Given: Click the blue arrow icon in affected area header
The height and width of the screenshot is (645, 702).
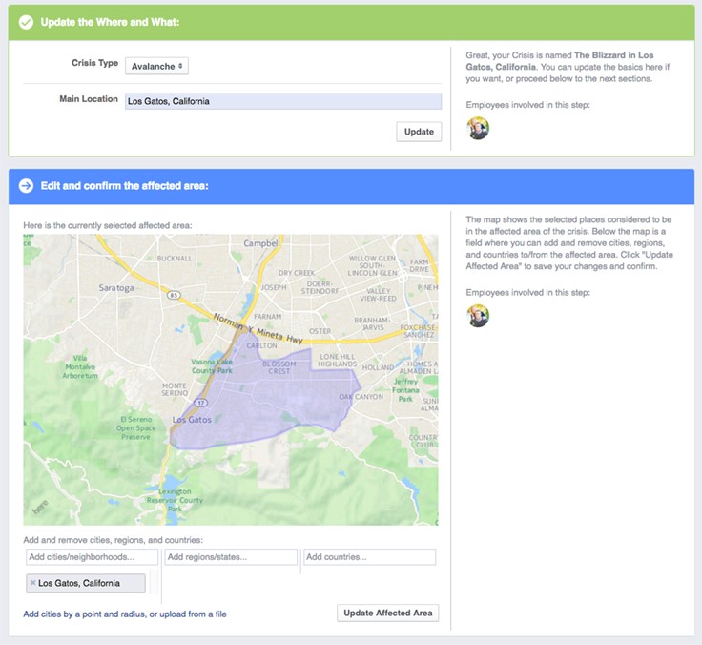Looking at the screenshot, I should click(26, 185).
